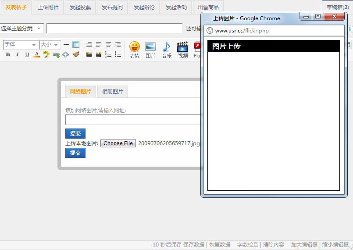Click the Flash insert icon
Screen dimensions: 353x250
pyautogui.click(x=197, y=50)
